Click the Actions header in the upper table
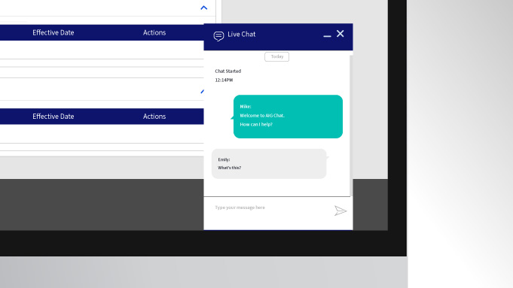Viewport: 513px width, 288px height. coord(154,32)
